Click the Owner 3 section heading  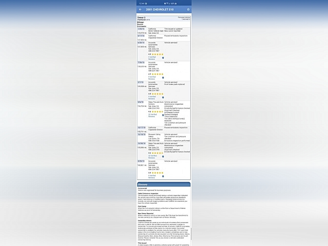[141, 17]
